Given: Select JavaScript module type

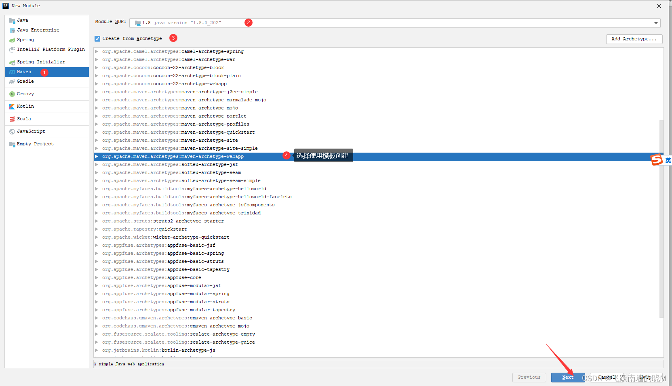Looking at the screenshot, I should [47, 132].
